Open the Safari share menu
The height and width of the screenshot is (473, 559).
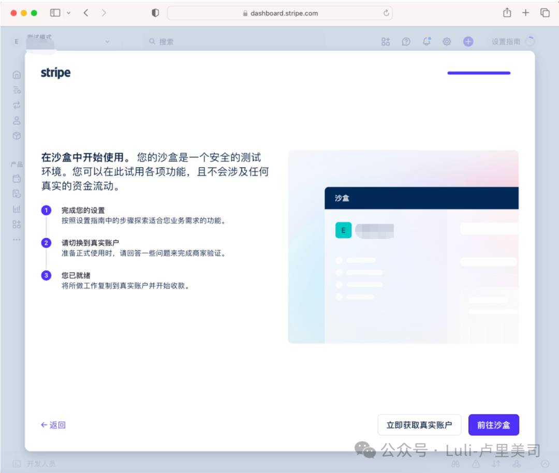point(507,13)
